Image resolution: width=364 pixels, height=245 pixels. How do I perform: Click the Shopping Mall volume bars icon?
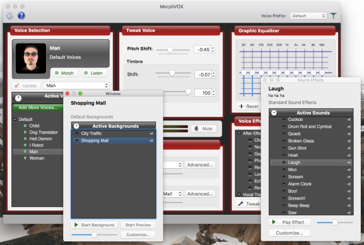click(x=152, y=140)
